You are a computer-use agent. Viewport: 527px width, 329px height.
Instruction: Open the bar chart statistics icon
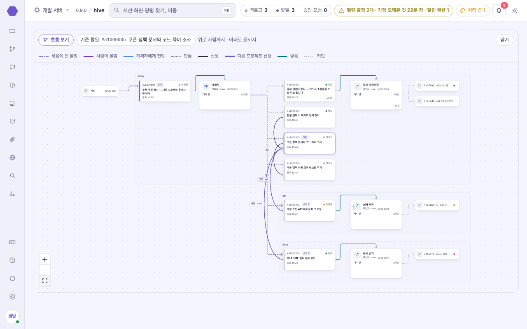[12, 194]
